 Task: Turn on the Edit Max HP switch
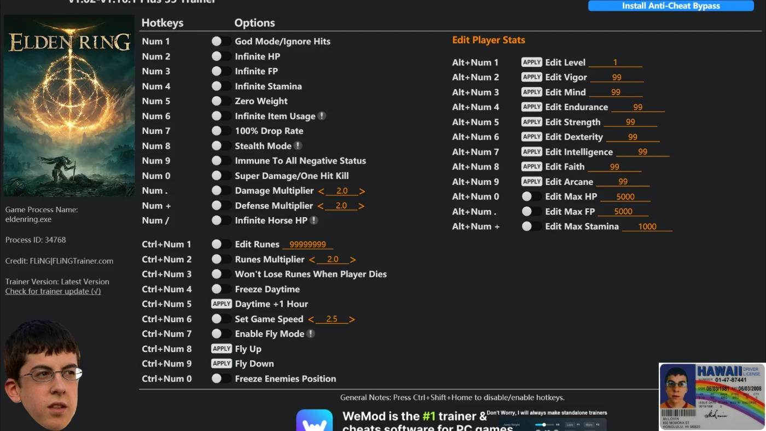pyautogui.click(x=531, y=196)
